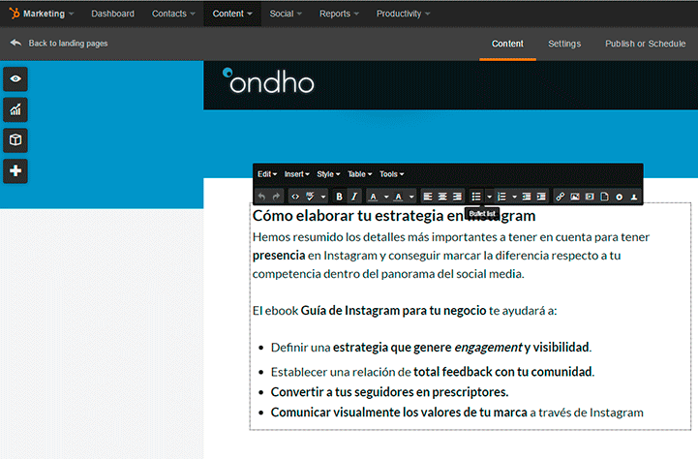The height and width of the screenshot is (459, 698).
Task: Expand the Contacts navigation dropdown
Action: click(173, 14)
